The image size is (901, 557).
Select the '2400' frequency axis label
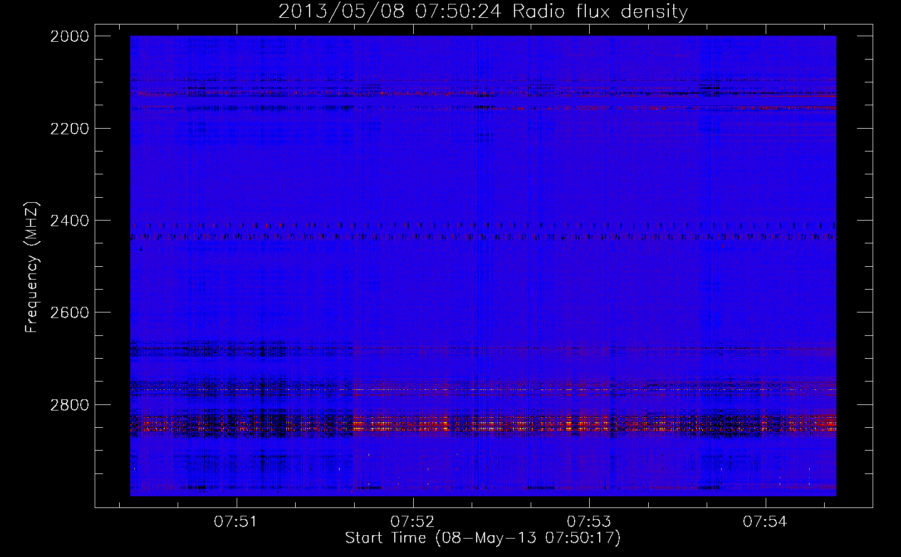point(70,221)
